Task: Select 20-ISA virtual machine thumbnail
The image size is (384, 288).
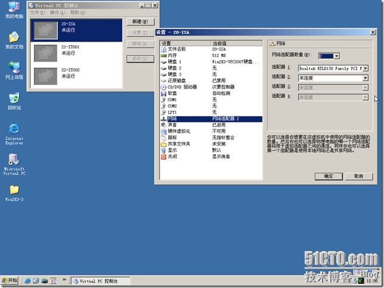Action: point(46,30)
